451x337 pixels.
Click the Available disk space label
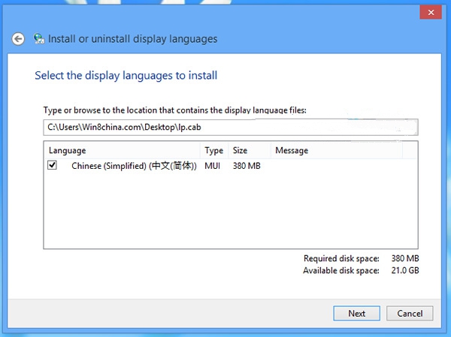pyautogui.click(x=341, y=270)
